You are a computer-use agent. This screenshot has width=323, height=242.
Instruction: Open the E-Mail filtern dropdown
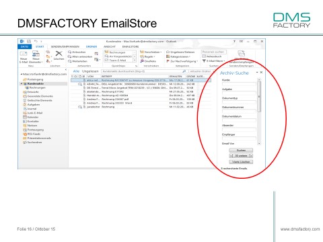213,61
